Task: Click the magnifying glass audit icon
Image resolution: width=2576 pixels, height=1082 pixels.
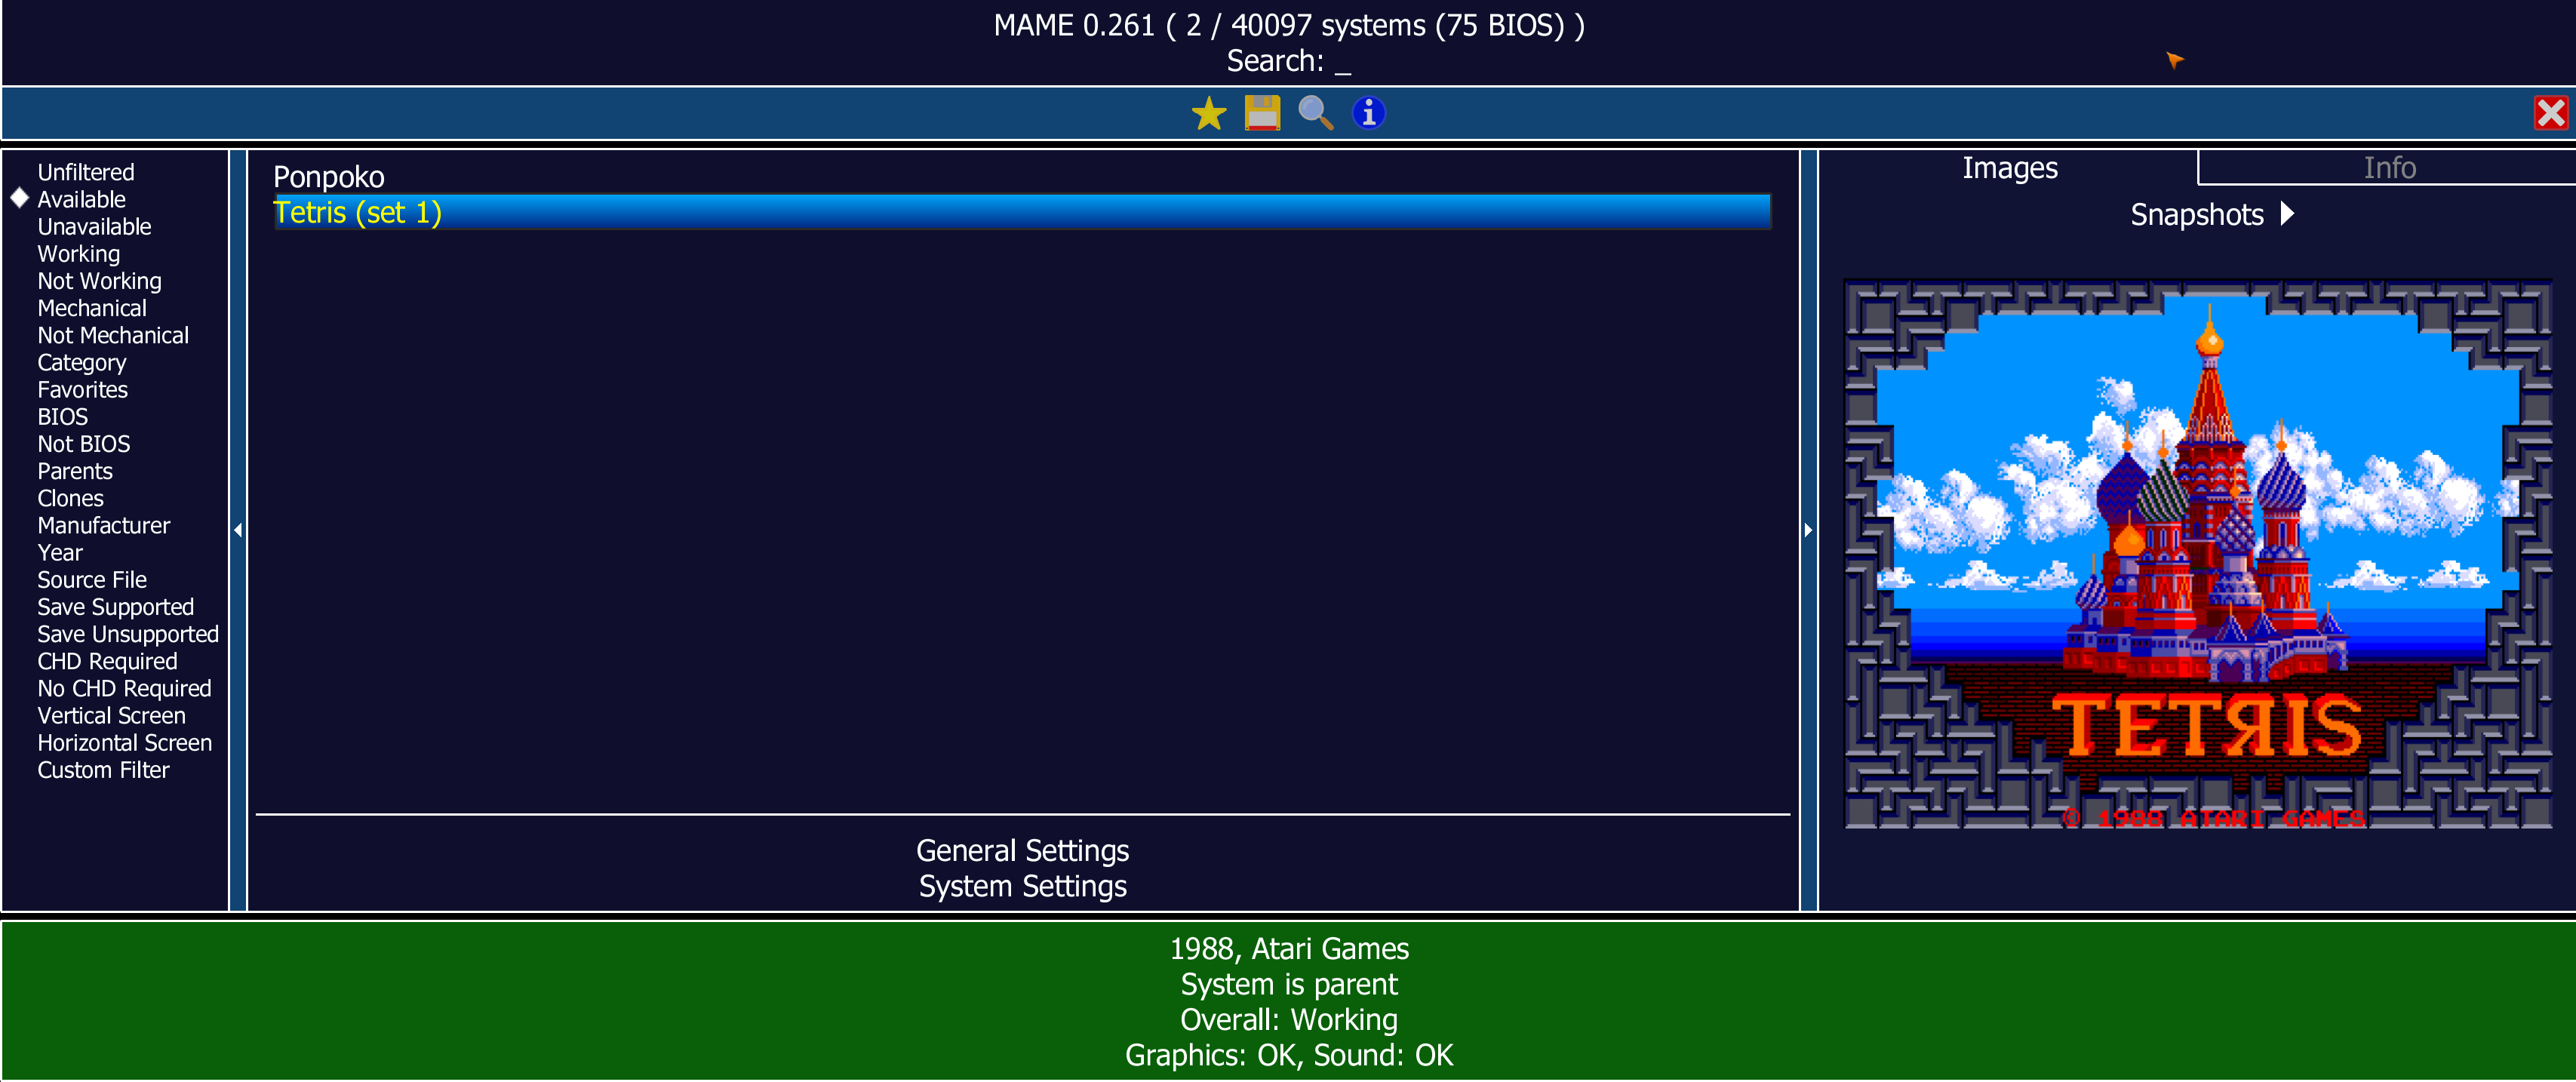Action: (1315, 113)
